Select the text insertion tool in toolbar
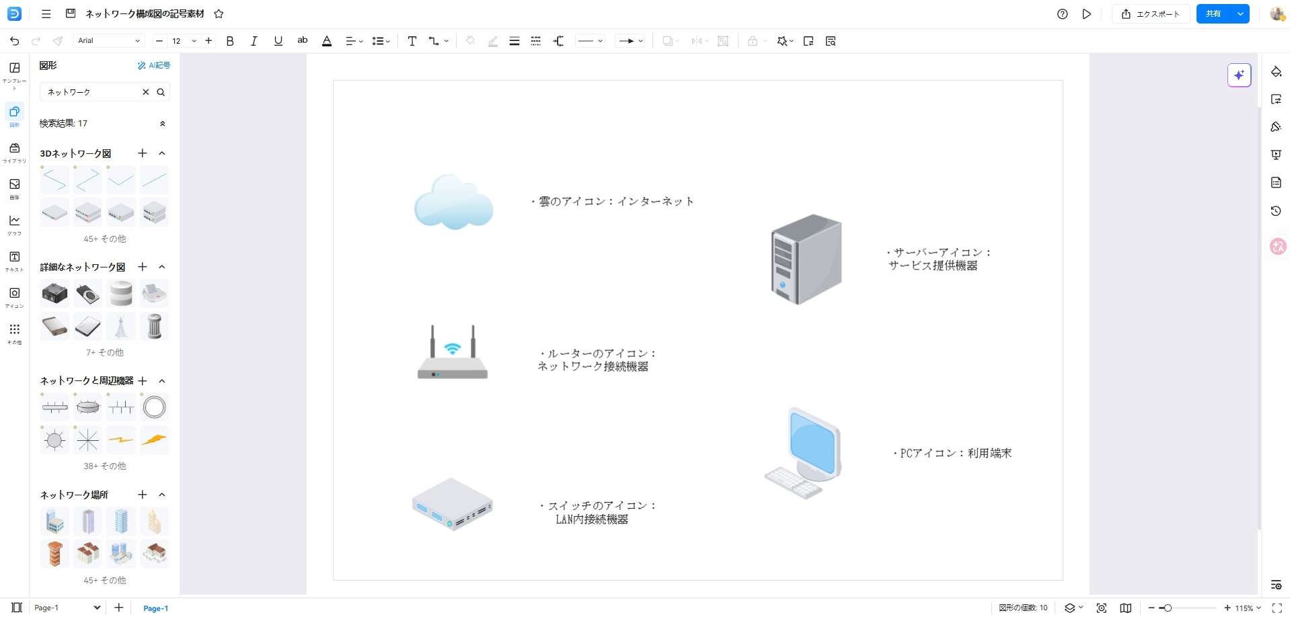Image resolution: width=1290 pixels, height=617 pixels. click(x=412, y=41)
